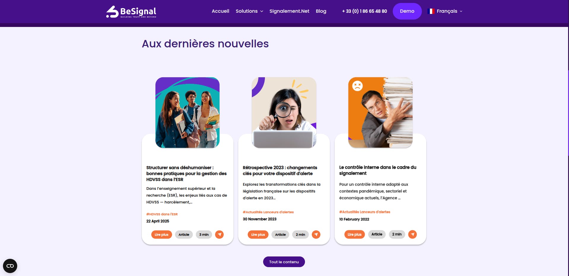
Task: Click Lire plus on HDVSS article
Action: [x=161, y=235]
